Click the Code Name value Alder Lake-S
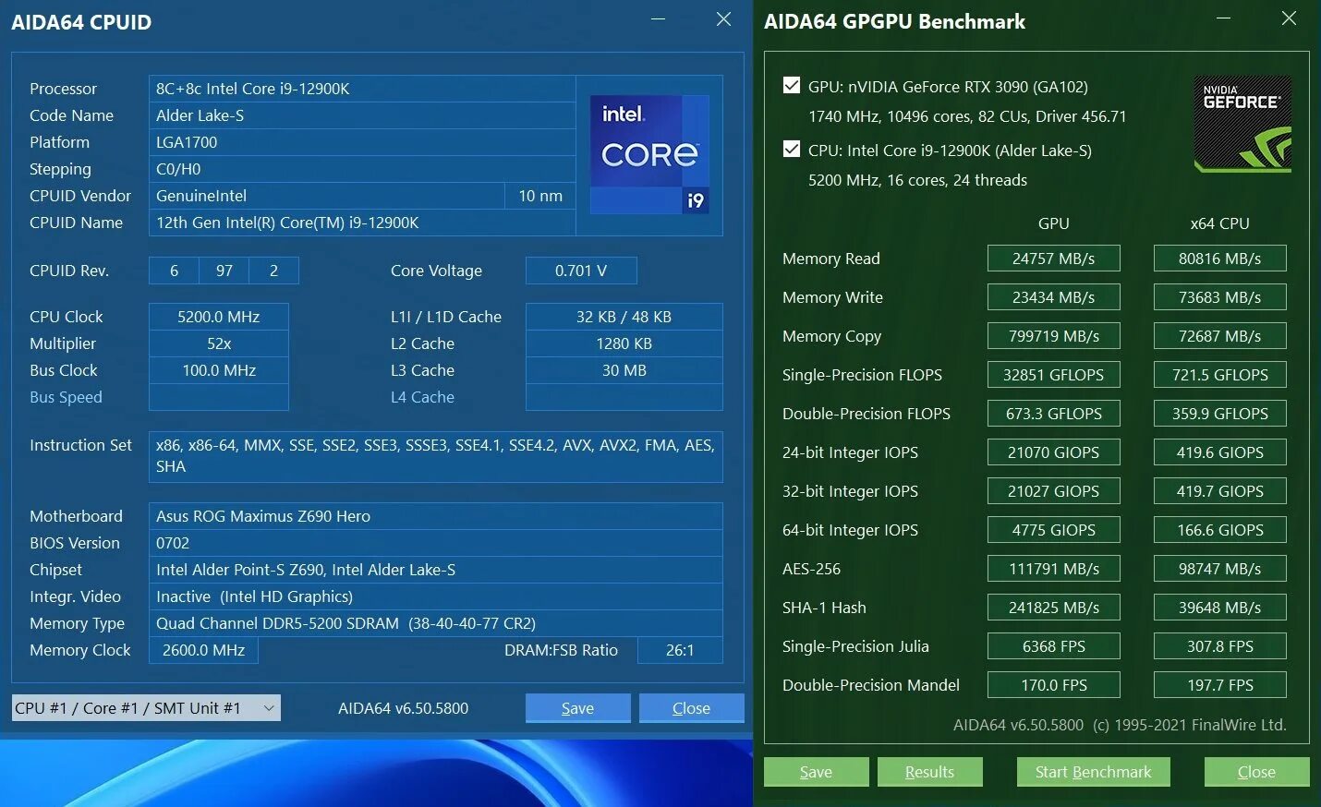1321x807 pixels. (362, 115)
